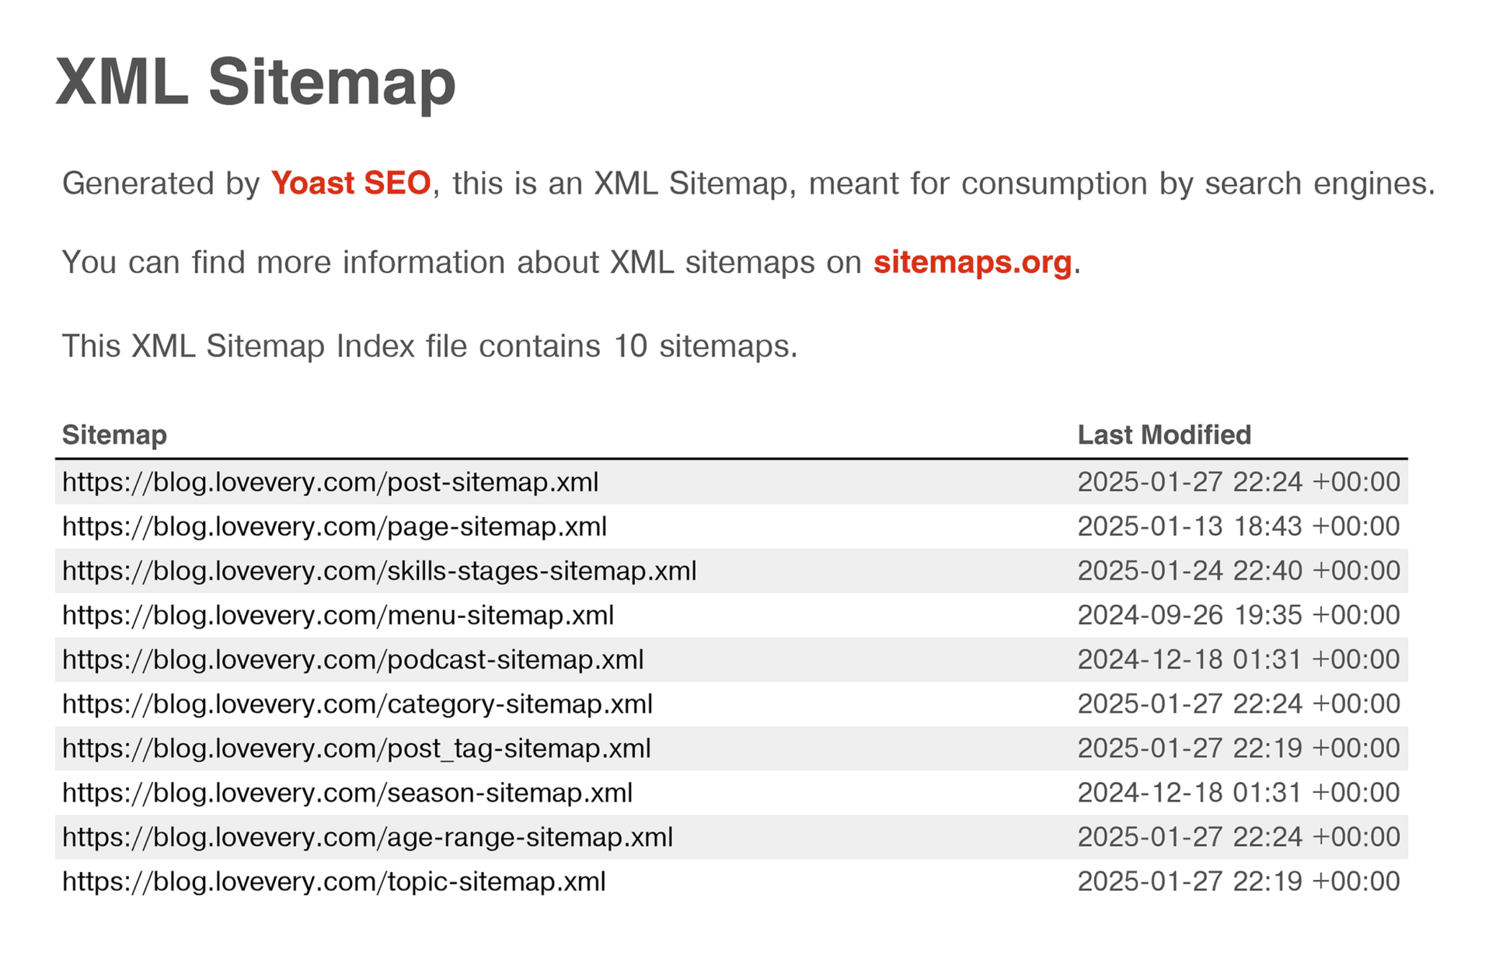Open the age-range-sitemap.xml link
Viewport: 1492px width, 957px height.
[368, 837]
